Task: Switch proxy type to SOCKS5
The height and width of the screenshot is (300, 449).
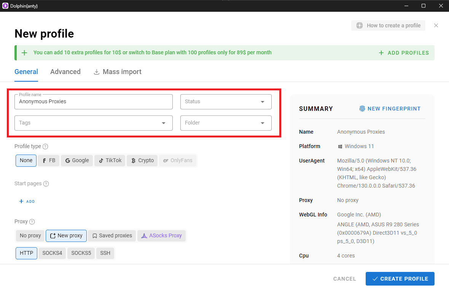Action: pyautogui.click(x=81, y=253)
